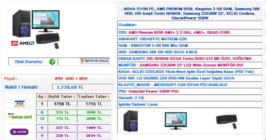Click the 2069 TL total amount

(94, 119)
